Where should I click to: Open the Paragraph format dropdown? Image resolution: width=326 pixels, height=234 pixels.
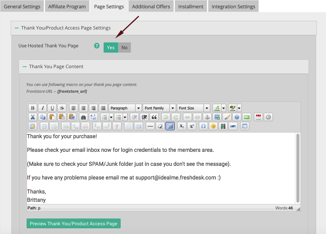(125, 108)
